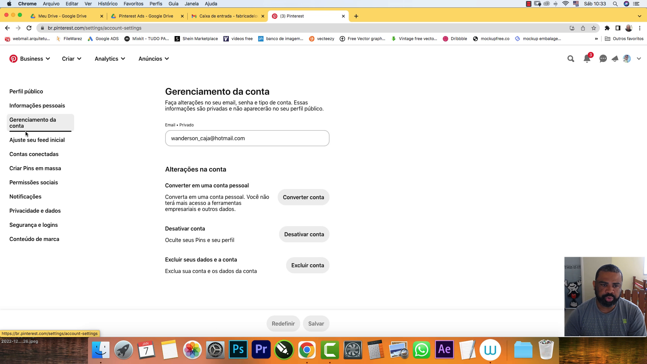Reload the current page
This screenshot has height=364, width=647.
click(29, 28)
